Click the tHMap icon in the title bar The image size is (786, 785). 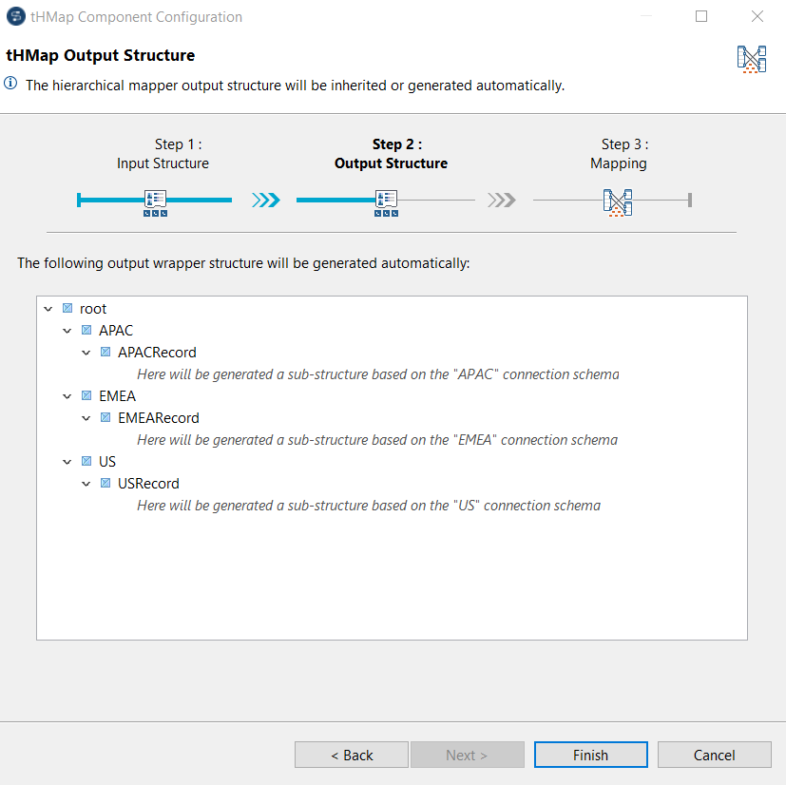pyautogui.click(x=15, y=16)
